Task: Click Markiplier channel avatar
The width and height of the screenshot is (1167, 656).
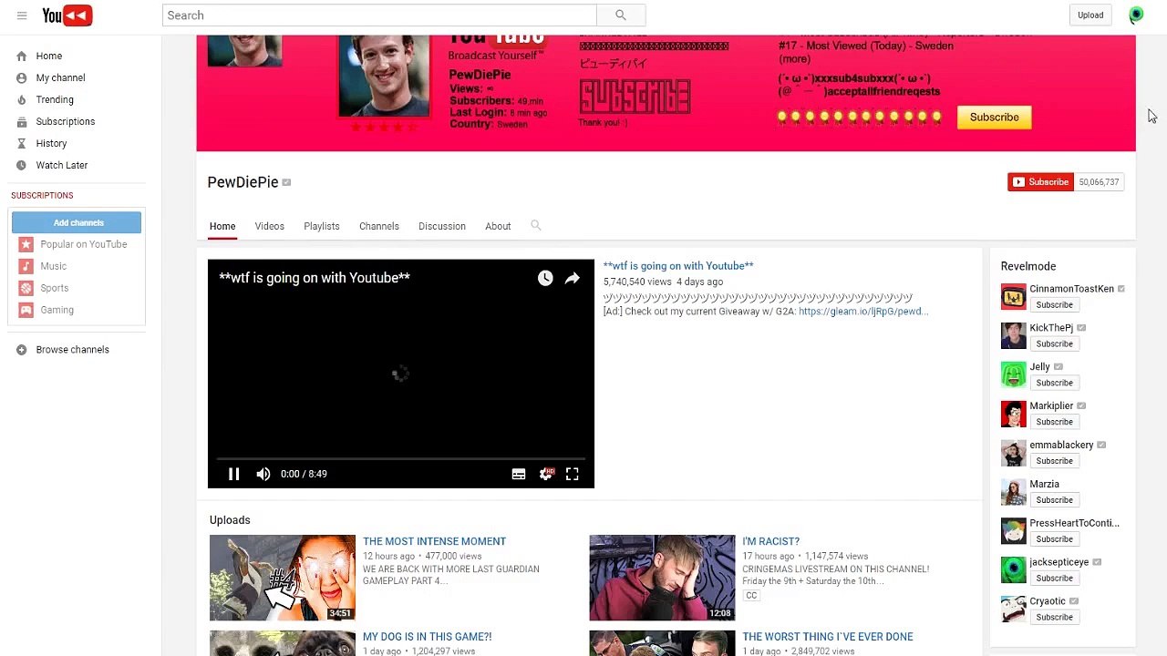Action: click(x=1014, y=414)
